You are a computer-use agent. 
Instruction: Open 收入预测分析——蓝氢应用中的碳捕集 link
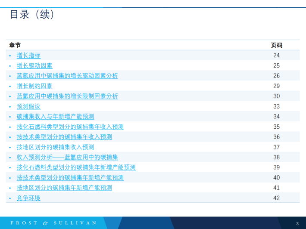[67, 157]
